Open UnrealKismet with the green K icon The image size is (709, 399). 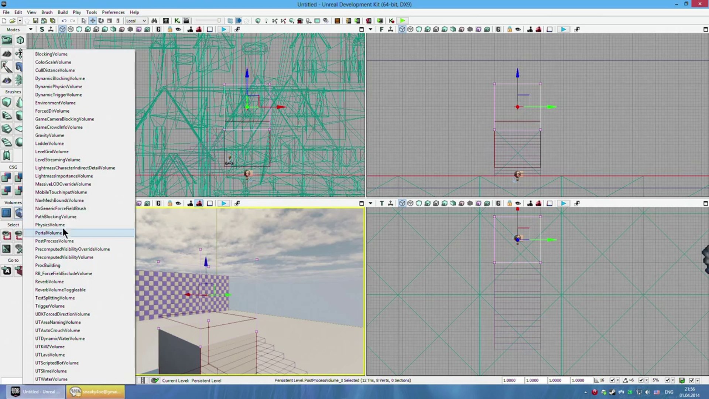[177, 21]
